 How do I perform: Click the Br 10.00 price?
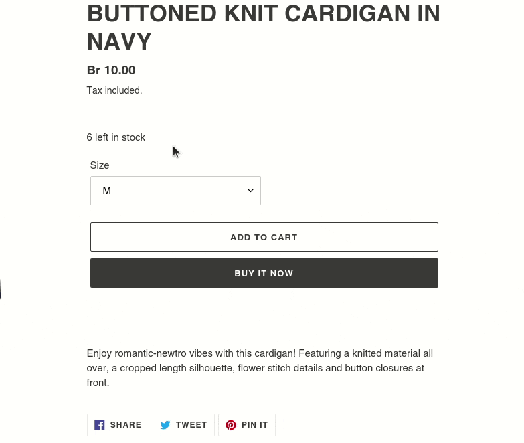111,70
